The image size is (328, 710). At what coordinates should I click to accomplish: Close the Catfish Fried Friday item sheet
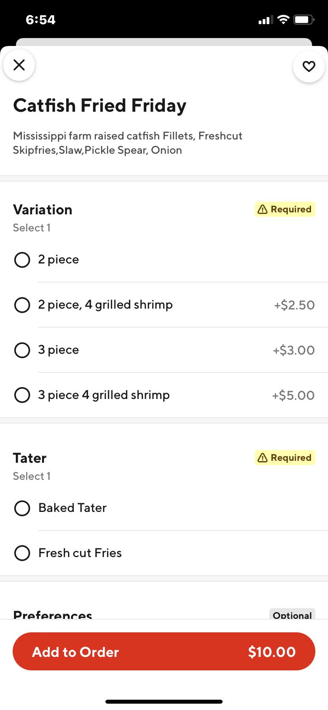19,65
